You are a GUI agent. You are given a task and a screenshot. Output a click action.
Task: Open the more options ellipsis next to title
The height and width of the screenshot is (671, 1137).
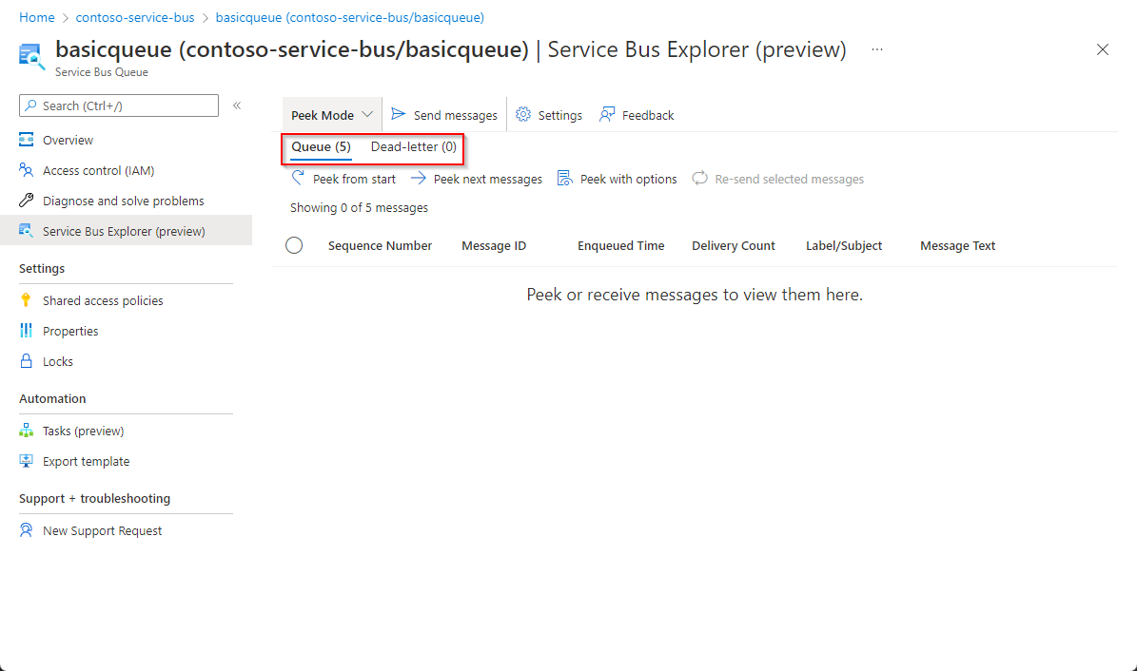click(877, 49)
